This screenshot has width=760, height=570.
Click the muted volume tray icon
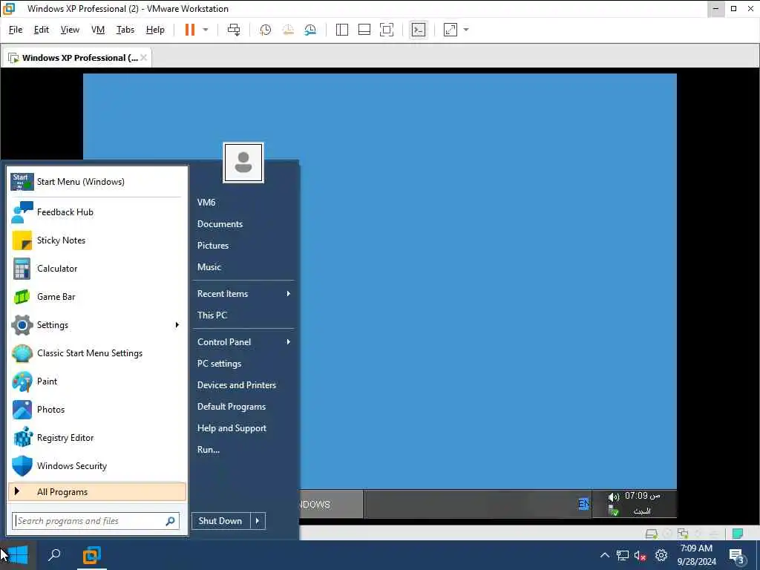click(640, 556)
